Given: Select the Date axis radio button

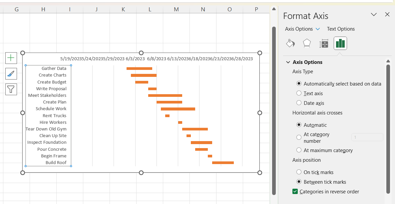Looking at the screenshot, I should [299, 103].
